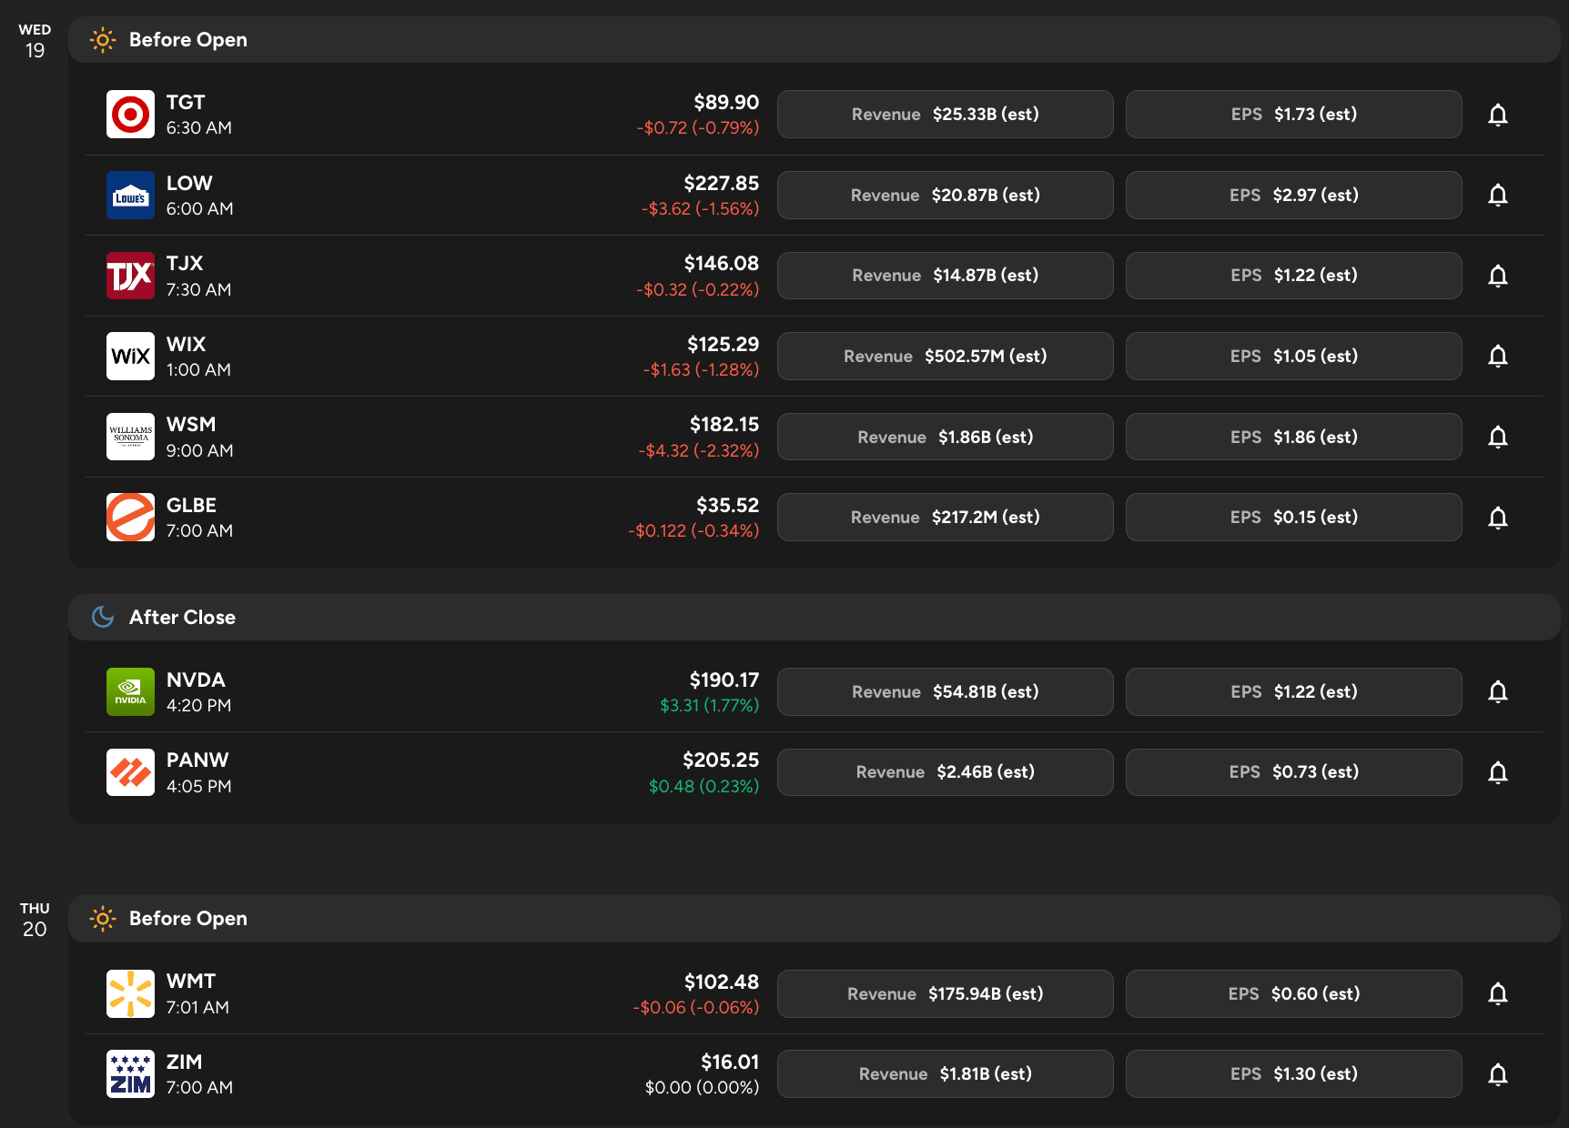This screenshot has height=1128, width=1569.
Task: Click WIX report time 1:00 AM
Action: click(198, 369)
